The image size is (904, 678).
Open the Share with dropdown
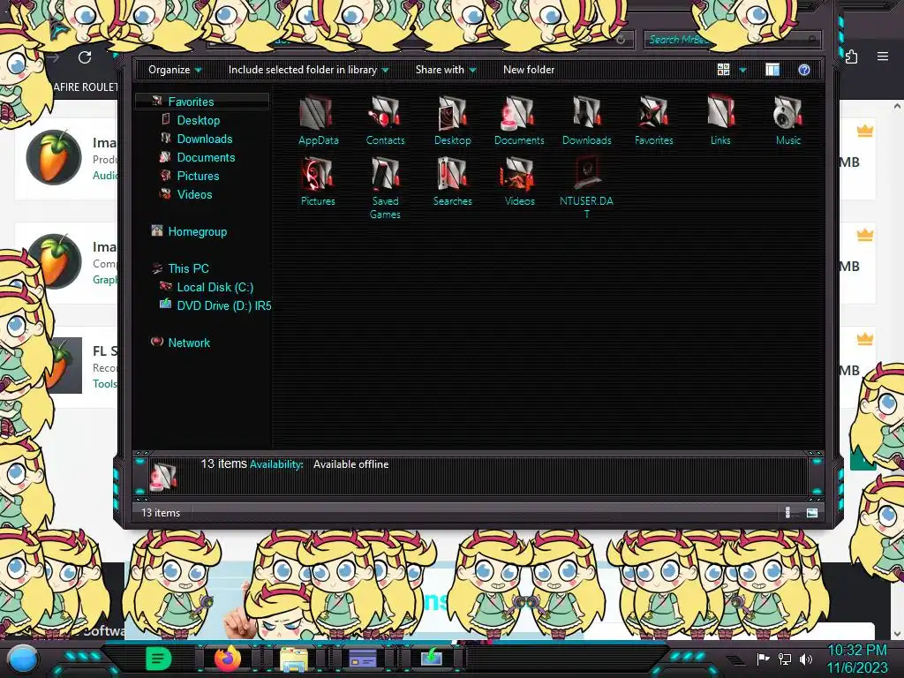pos(446,70)
